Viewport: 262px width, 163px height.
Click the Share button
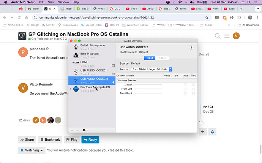point(27,140)
